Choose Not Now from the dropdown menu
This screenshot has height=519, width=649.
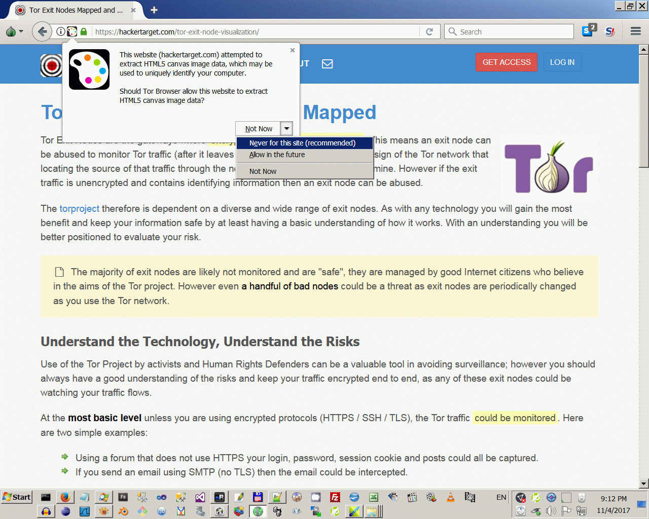click(305, 171)
